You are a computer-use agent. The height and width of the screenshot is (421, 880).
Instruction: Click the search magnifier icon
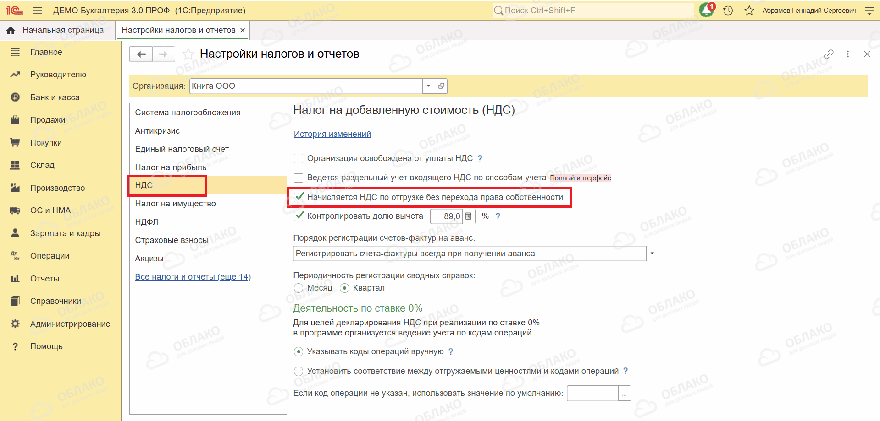(498, 11)
